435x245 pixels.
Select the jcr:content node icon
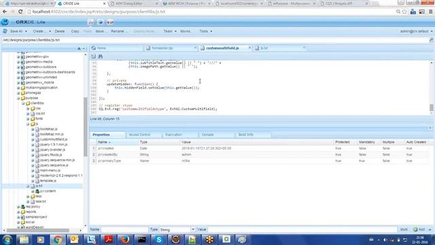[x=37, y=191]
